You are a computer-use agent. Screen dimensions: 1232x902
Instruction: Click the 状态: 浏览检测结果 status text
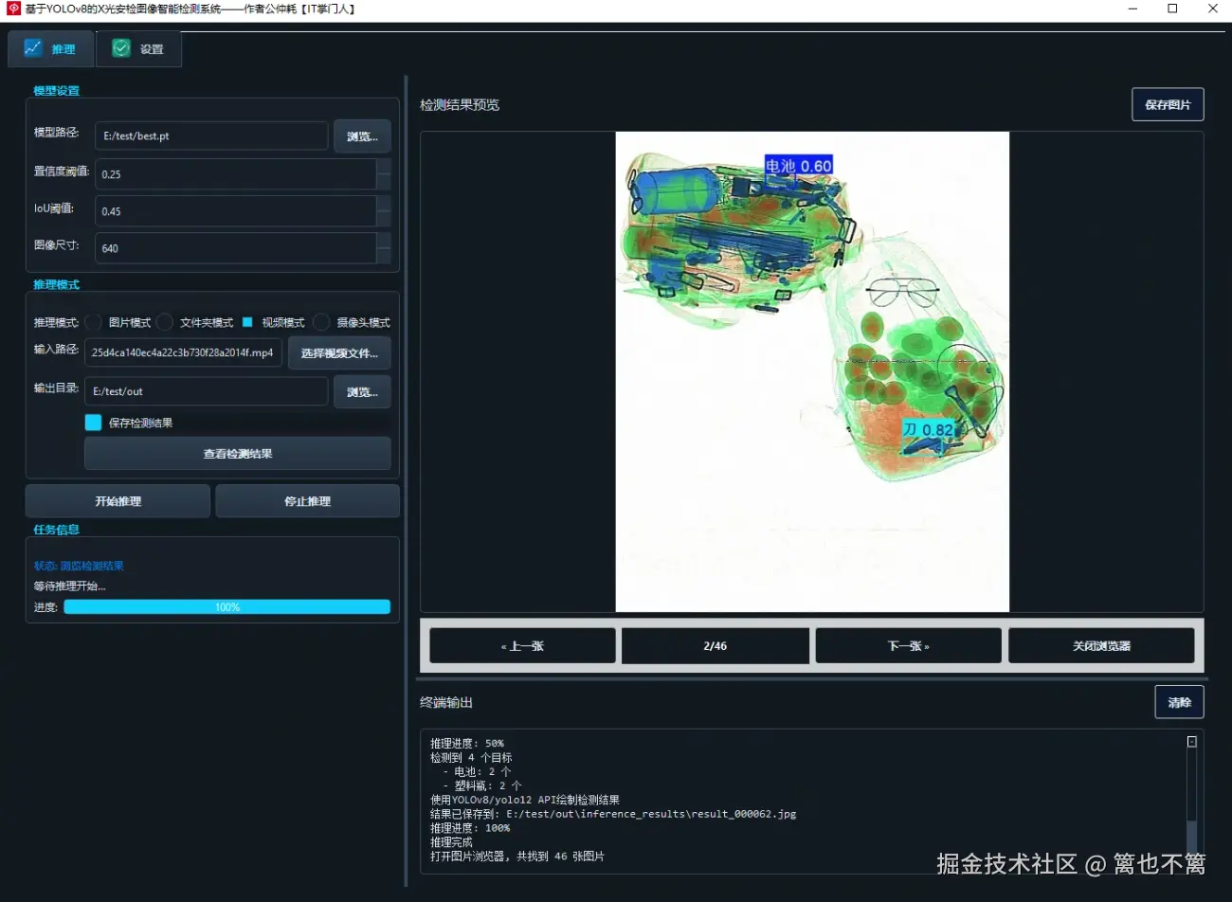(x=79, y=566)
